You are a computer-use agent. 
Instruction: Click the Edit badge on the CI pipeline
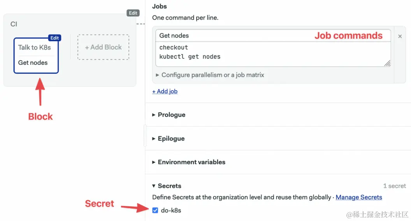pos(133,13)
